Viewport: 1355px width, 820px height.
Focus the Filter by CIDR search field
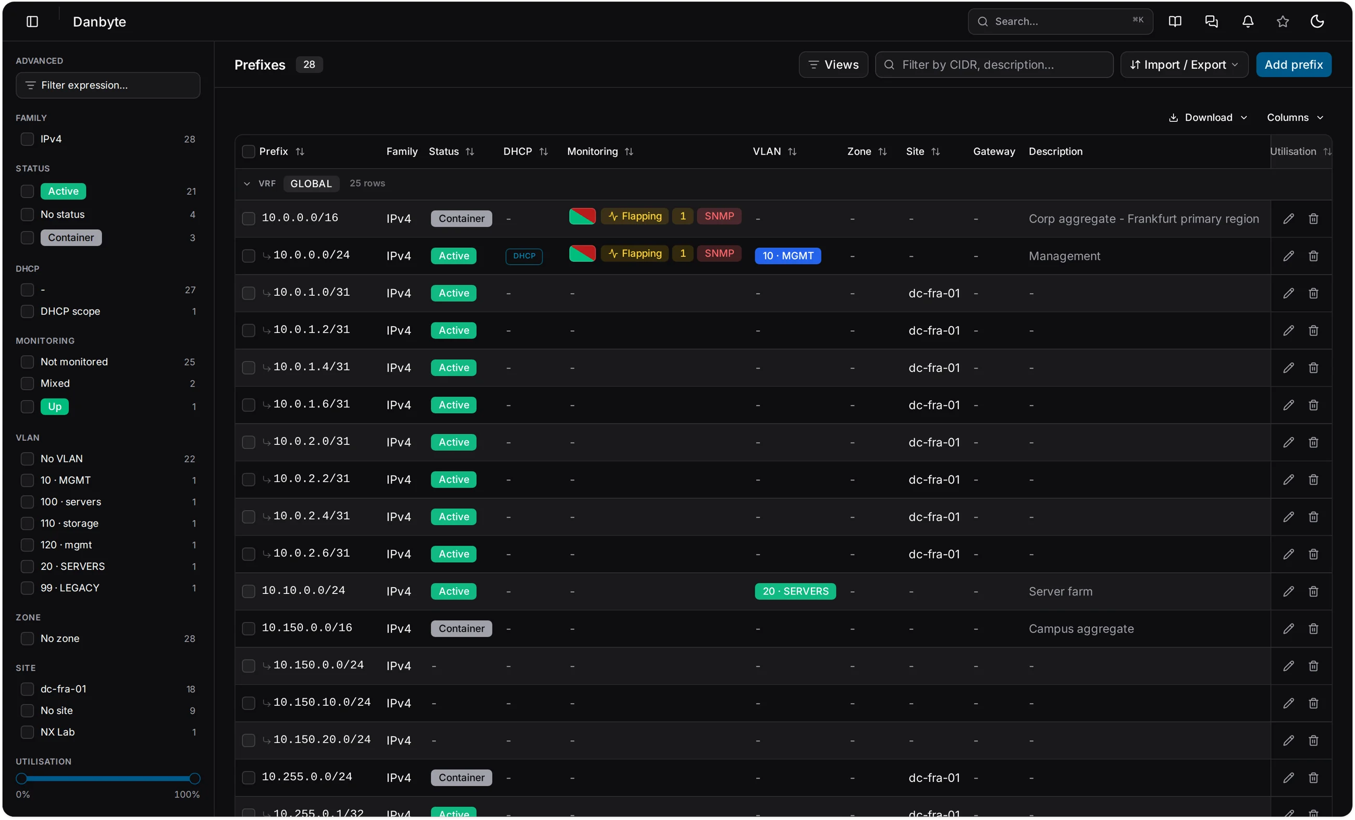pyautogui.click(x=994, y=65)
